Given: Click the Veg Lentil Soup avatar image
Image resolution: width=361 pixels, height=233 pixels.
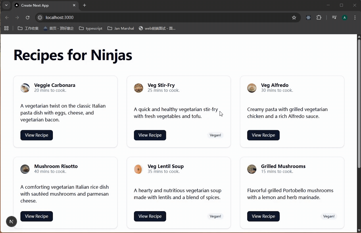Looking at the screenshot, I should pos(139,169).
